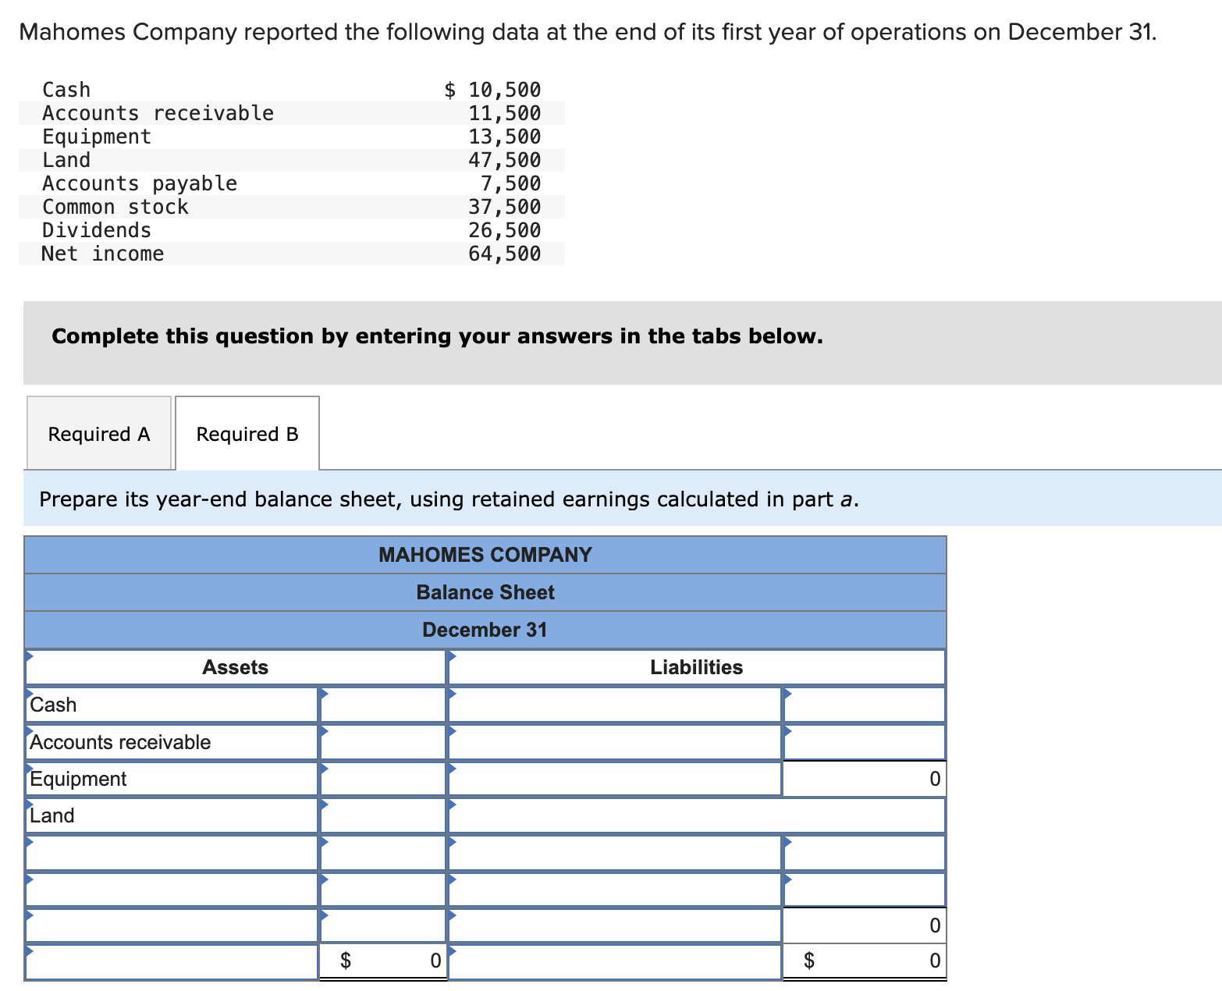Click first liability amount cell beside Cash
The width and height of the screenshot is (1222, 991).
865,705
